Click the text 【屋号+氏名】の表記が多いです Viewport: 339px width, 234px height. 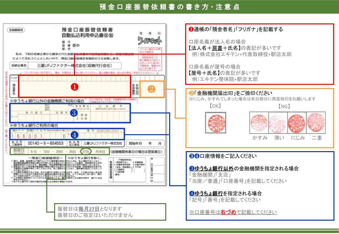[x=225, y=73]
